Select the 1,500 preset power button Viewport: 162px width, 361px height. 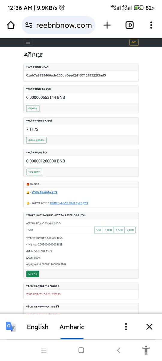pyautogui.click(x=119, y=230)
